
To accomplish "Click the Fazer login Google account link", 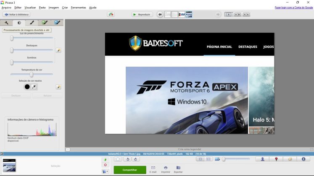I will pyautogui.click(x=293, y=8).
